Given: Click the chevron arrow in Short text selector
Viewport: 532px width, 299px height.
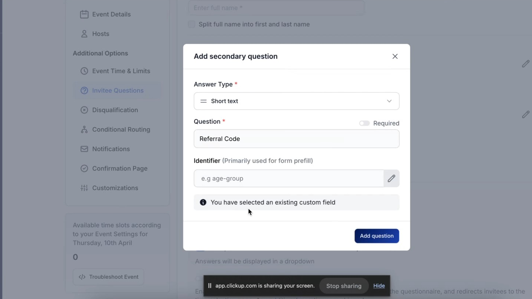Looking at the screenshot, I should [389, 101].
